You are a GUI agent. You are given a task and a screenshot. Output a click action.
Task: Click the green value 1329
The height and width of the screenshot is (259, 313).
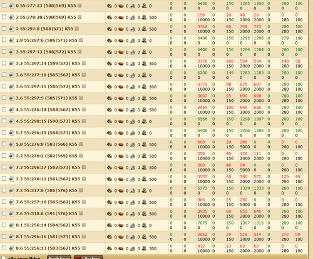(245, 188)
